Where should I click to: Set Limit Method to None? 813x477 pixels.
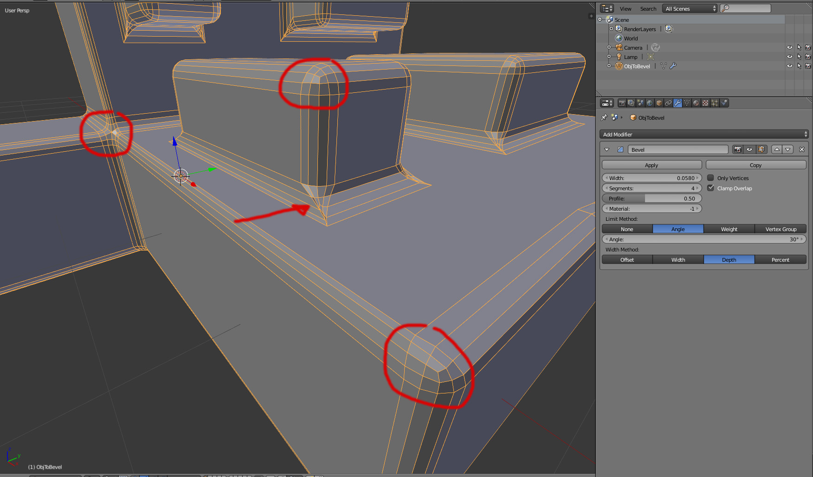point(627,229)
